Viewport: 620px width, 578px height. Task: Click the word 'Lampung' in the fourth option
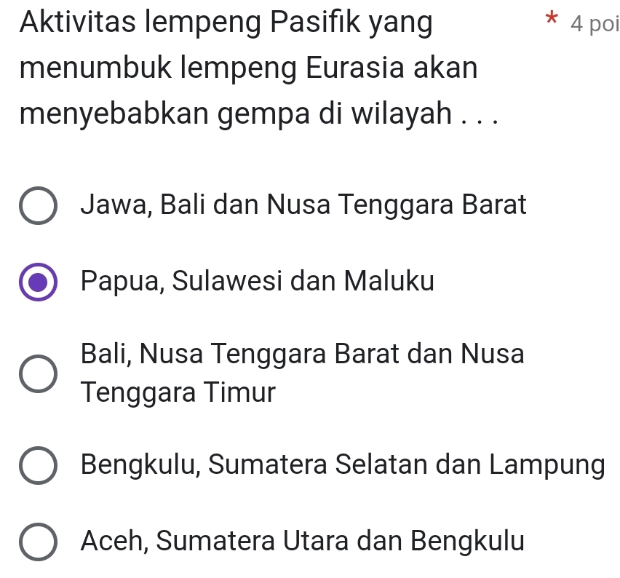tap(547, 466)
